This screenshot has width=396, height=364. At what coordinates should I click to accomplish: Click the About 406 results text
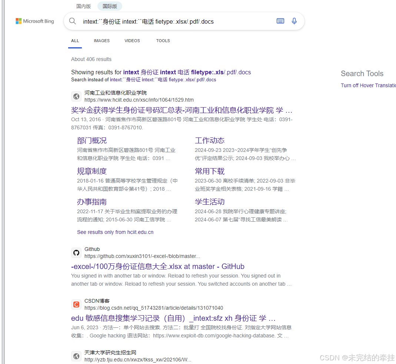pyautogui.click(x=91, y=59)
